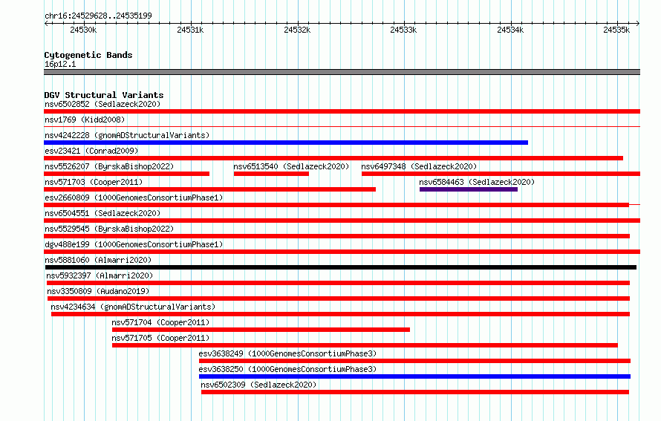The height and width of the screenshot is (421, 661).
Task: Open esv3638249 (1000GenomesConsortiumPhase3) label
Action: pyautogui.click(x=287, y=353)
